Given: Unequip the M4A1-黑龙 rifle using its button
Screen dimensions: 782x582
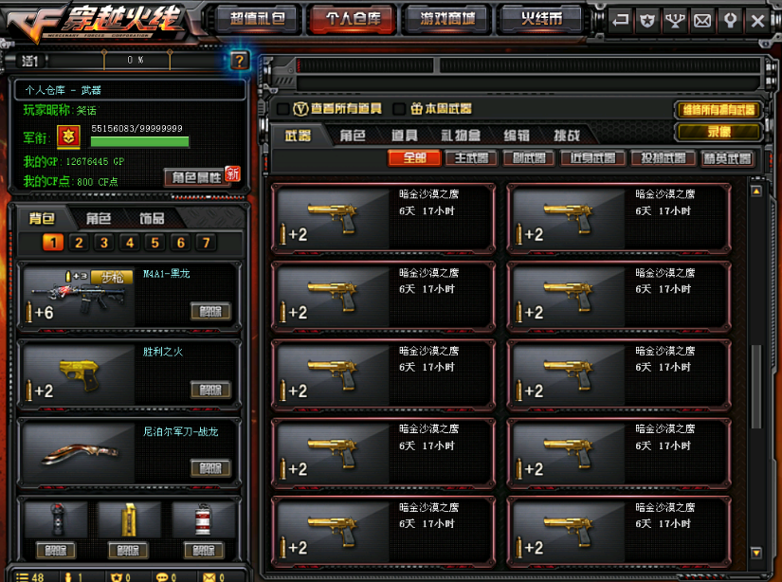Looking at the screenshot, I should pos(210,312).
